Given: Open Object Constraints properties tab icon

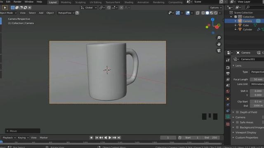Looking at the screenshot, I should [x=228, y=111].
